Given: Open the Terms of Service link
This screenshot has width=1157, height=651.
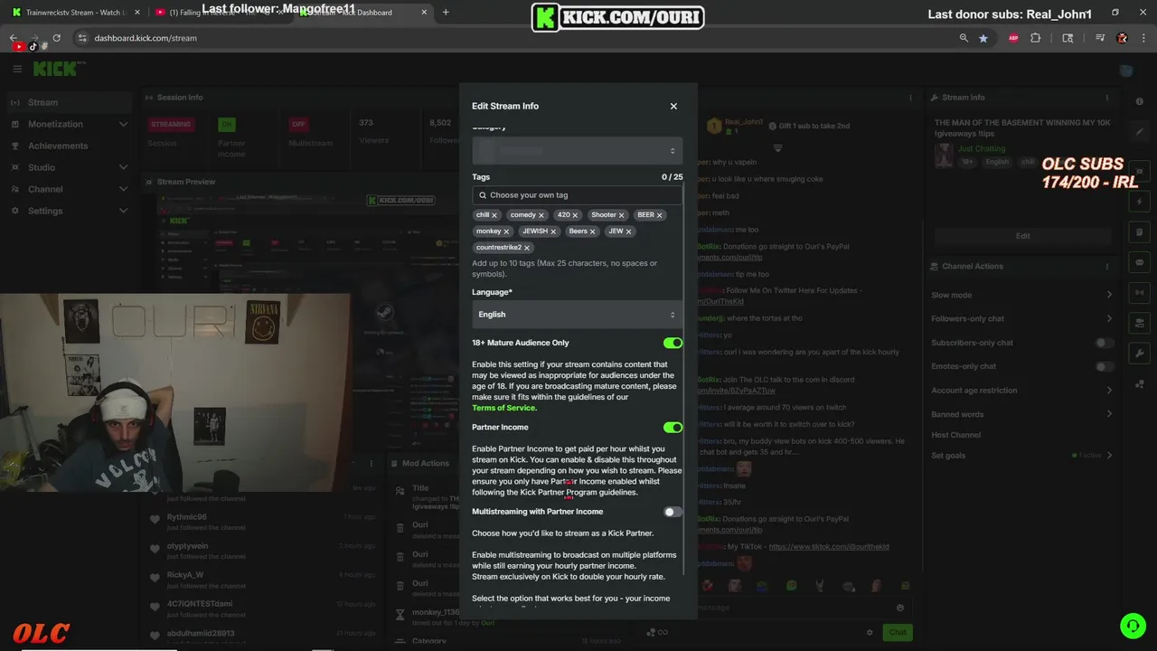Looking at the screenshot, I should (x=503, y=408).
